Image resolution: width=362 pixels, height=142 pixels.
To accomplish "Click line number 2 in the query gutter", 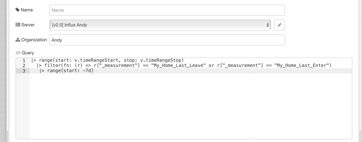I will coord(24,65).
